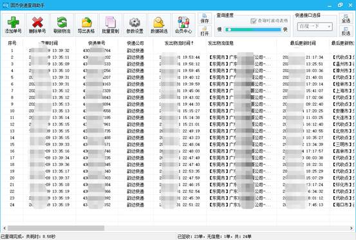Screen dimensions: 356x240
Task: Sort by the 发出物流时间 column header
Action: tap(179, 43)
